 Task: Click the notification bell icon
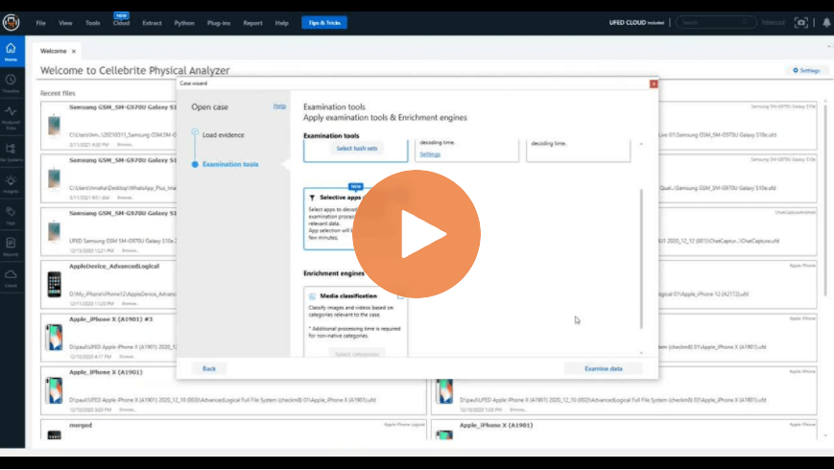(826, 22)
